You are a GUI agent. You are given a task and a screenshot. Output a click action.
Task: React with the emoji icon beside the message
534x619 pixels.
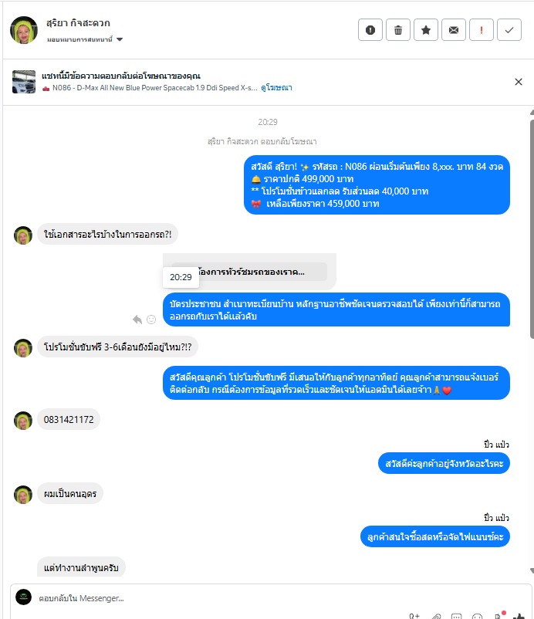click(151, 319)
